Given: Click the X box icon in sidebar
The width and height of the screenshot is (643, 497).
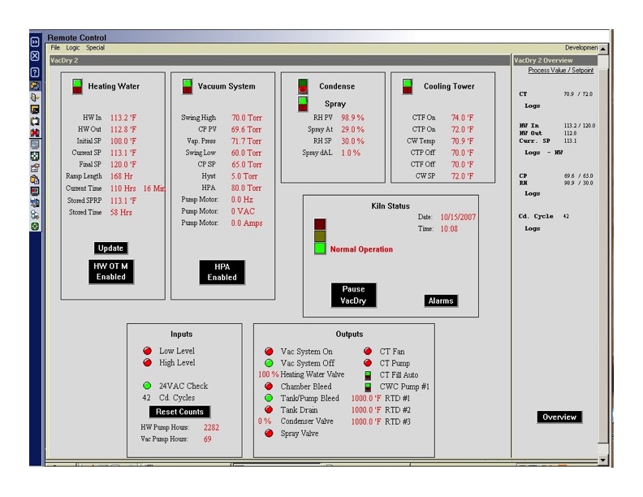Looking at the screenshot, I should coord(35,56).
